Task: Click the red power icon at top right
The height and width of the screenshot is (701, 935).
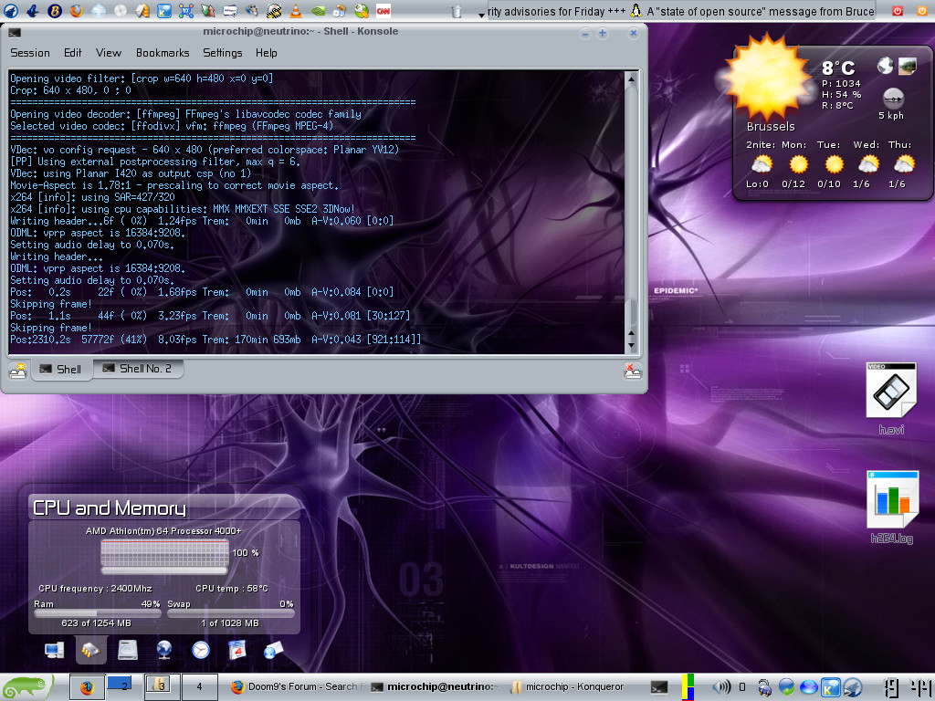Action: [897, 11]
